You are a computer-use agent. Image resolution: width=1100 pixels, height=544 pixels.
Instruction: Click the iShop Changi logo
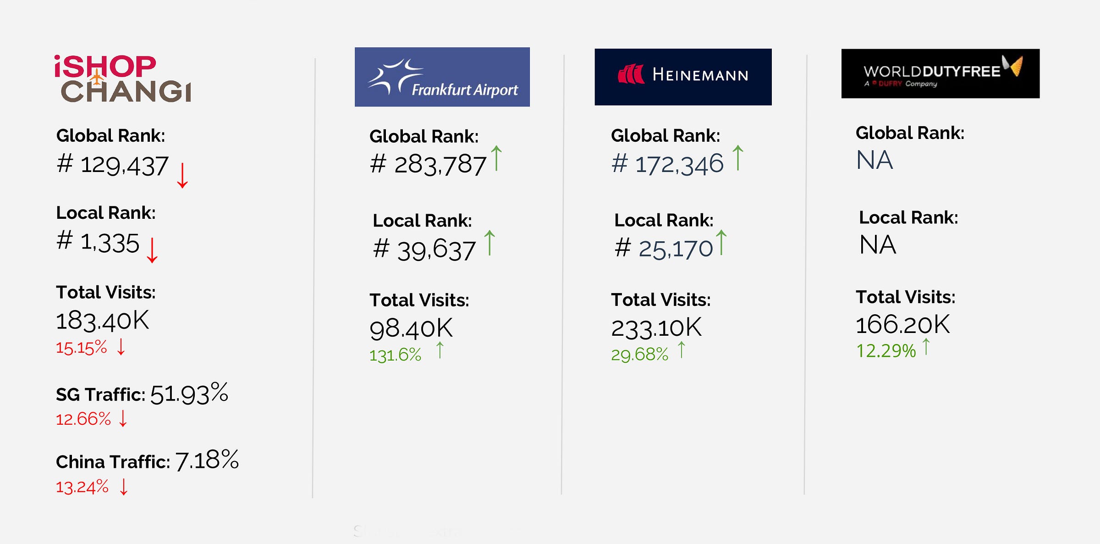pyautogui.click(x=123, y=78)
